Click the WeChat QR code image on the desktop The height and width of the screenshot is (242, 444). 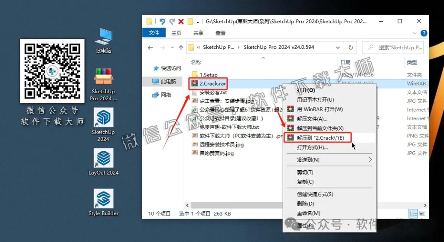tap(52, 71)
